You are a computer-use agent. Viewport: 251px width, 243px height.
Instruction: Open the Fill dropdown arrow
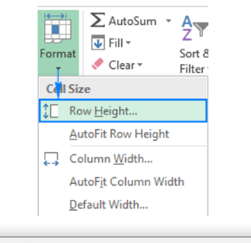point(128,43)
